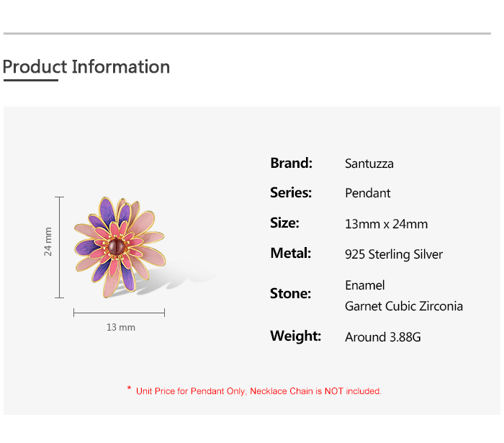
Task: Click the Series: field label
Action: click(x=291, y=192)
